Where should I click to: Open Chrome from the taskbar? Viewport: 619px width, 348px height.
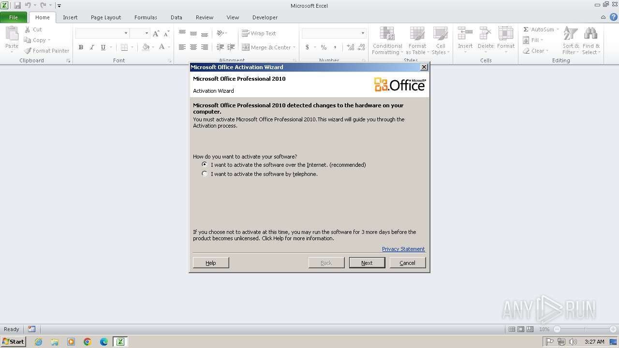88,342
